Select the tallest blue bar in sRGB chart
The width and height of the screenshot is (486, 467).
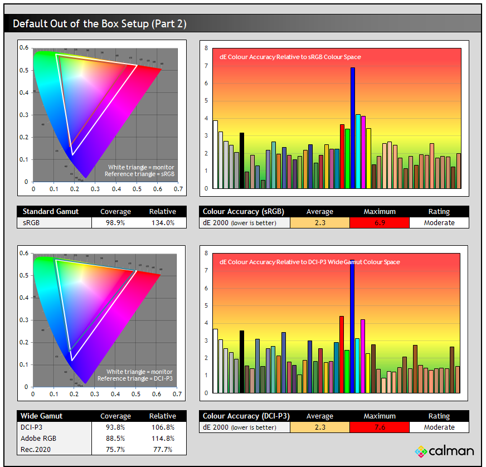pyautogui.click(x=353, y=128)
